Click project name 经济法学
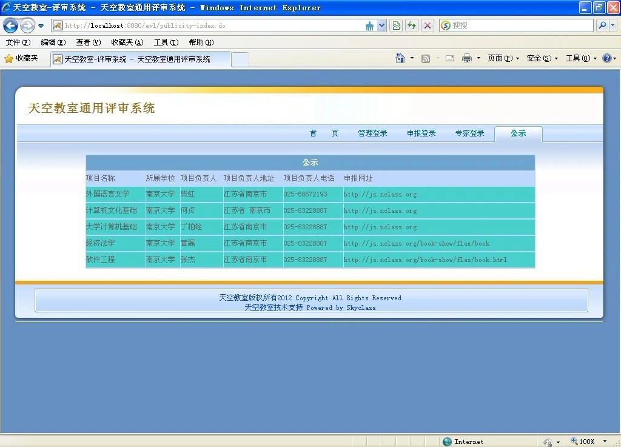The image size is (621, 447). point(100,243)
